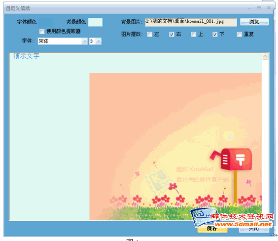The image size is (278, 241).
Task: Check the 左 image placement box
Action: click(150, 34)
